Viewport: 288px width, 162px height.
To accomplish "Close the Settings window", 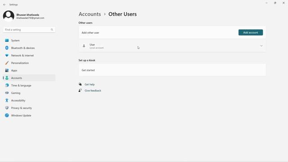I will click(283, 3).
